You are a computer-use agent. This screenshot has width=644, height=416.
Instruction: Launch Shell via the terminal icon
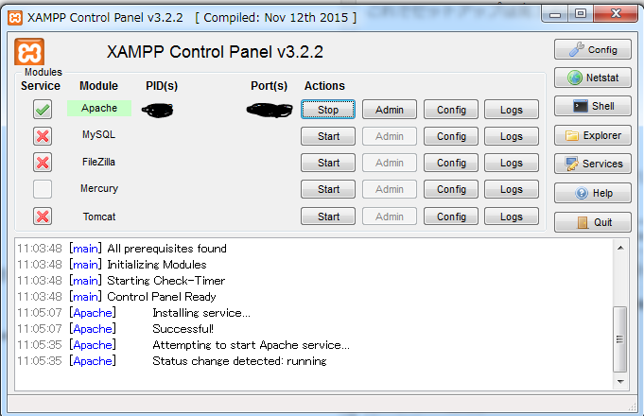coord(592,106)
